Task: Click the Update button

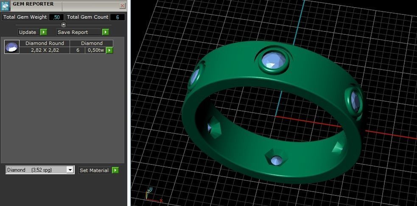Action: click(29, 32)
